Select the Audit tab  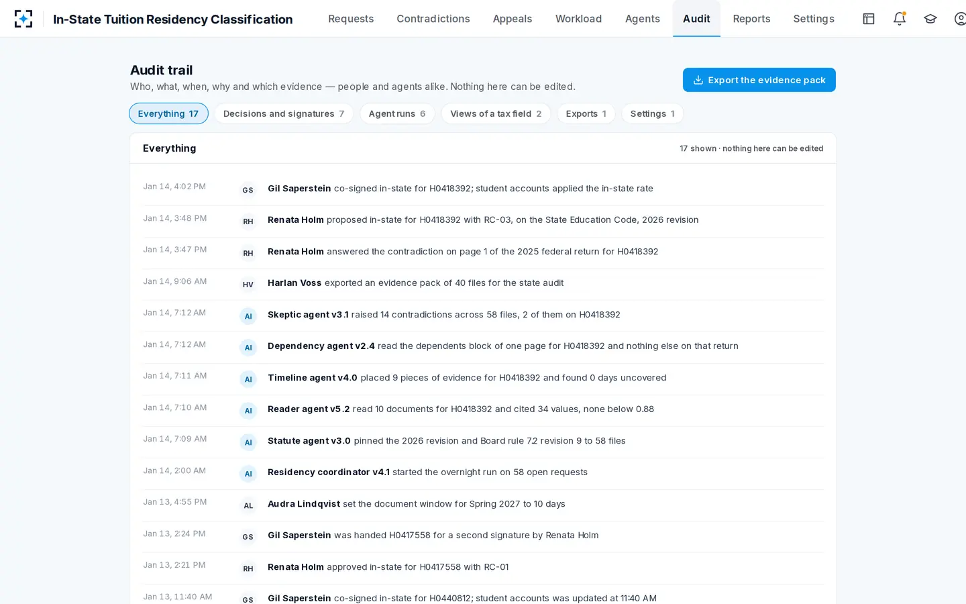coord(696,19)
